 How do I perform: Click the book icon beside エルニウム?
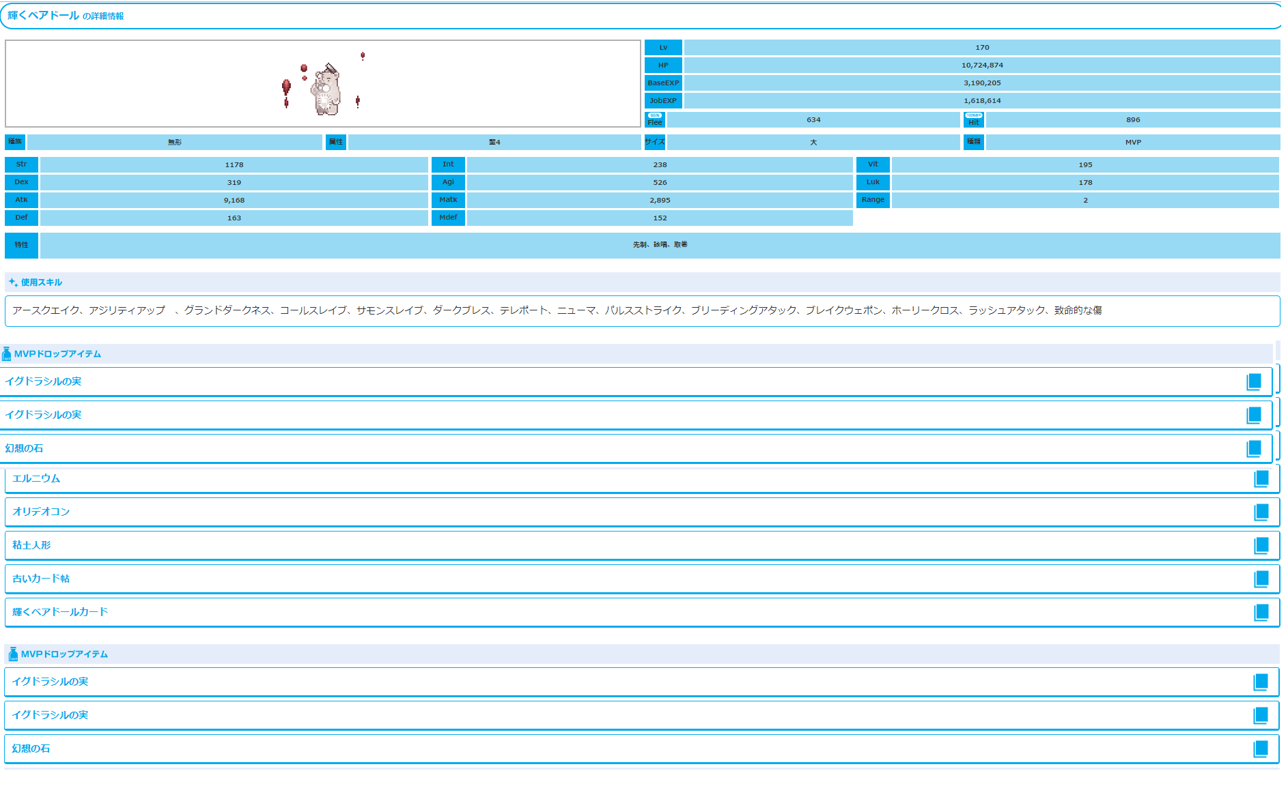click(1261, 478)
